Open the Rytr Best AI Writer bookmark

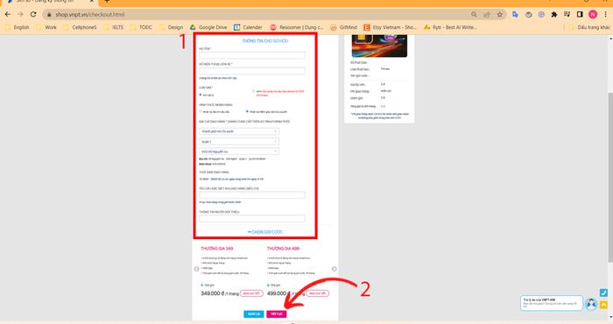click(450, 27)
